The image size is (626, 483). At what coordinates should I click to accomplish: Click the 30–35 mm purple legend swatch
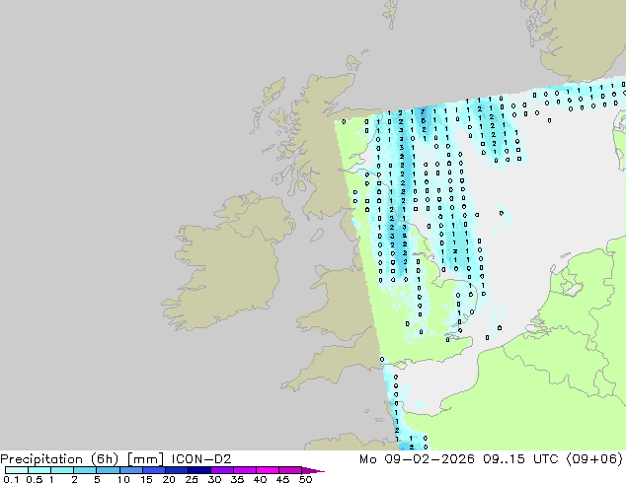pos(221,470)
